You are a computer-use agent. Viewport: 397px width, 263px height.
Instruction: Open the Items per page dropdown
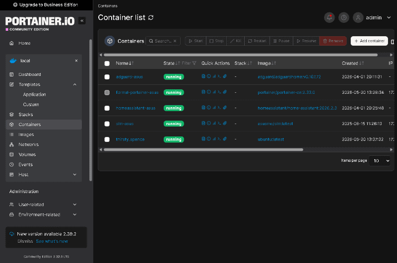[x=379, y=161]
